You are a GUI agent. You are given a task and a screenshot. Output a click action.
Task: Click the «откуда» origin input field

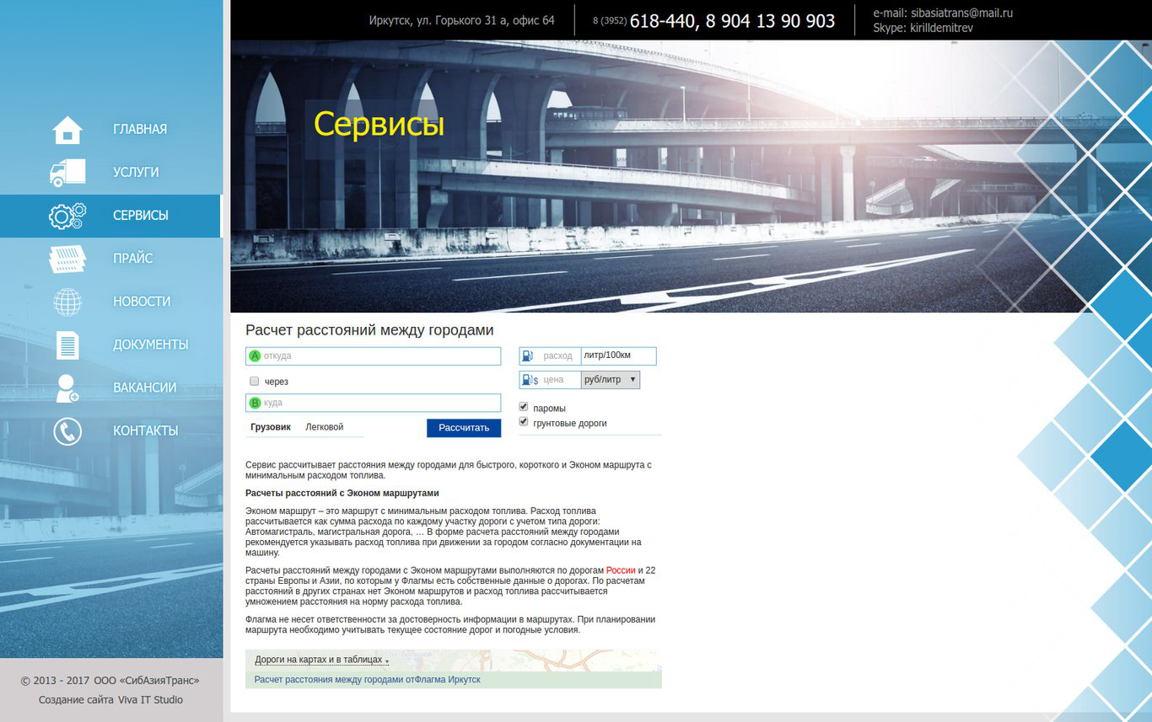click(380, 356)
